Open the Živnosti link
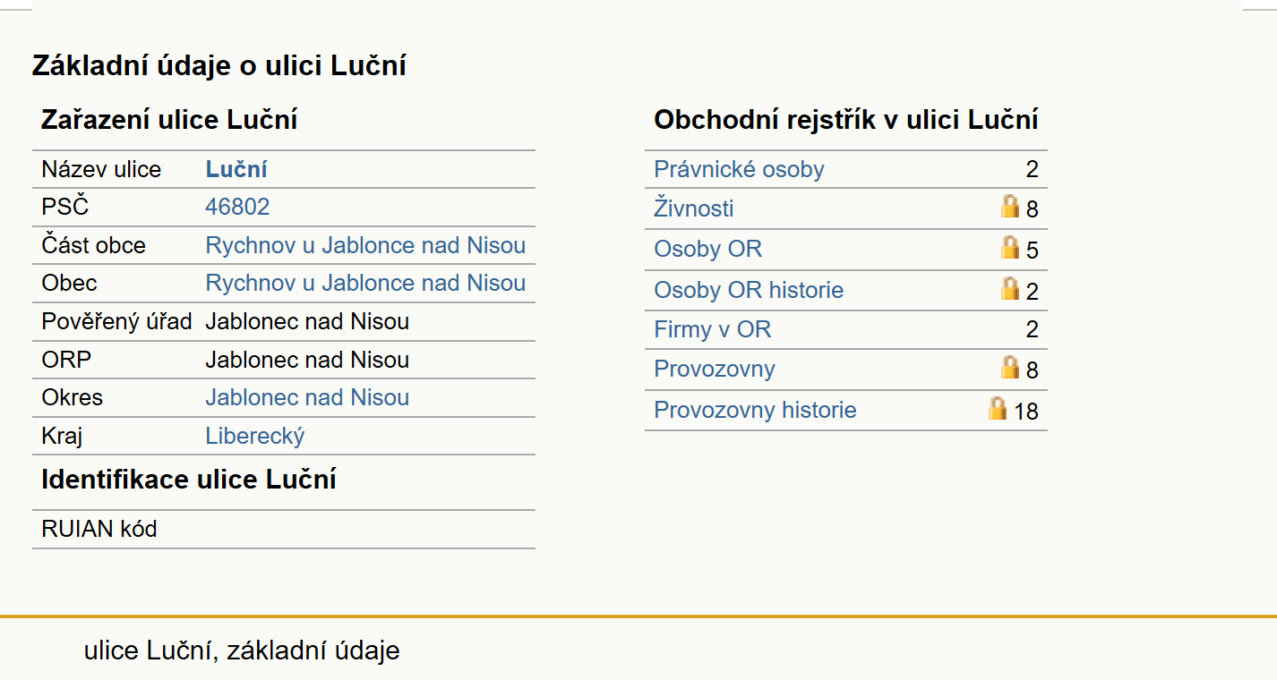 point(693,208)
